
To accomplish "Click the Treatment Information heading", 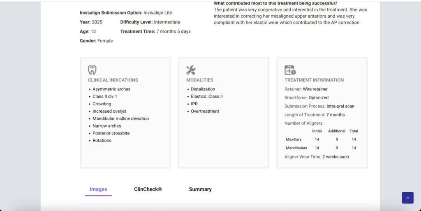I will (314, 80).
